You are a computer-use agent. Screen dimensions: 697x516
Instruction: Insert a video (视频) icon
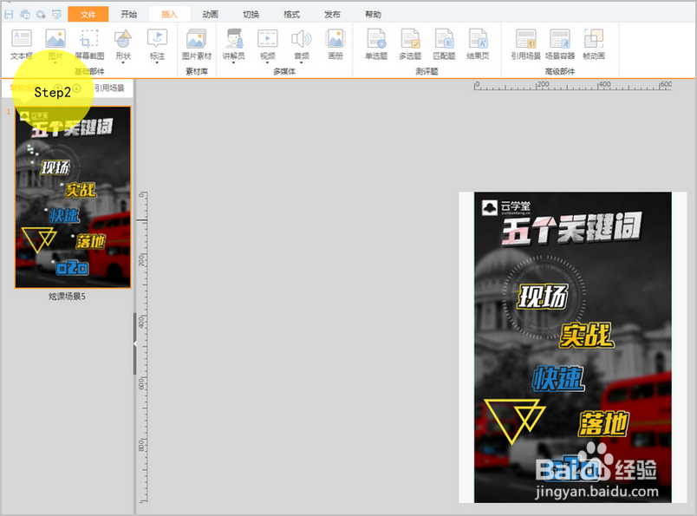pyautogui.click(x=268, y=39)
